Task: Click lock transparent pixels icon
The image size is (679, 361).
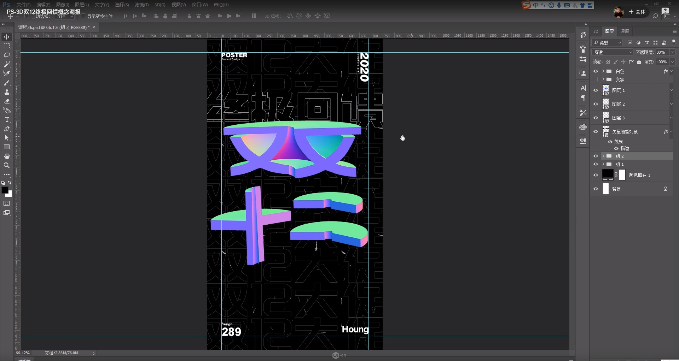Action: point(608,62)
